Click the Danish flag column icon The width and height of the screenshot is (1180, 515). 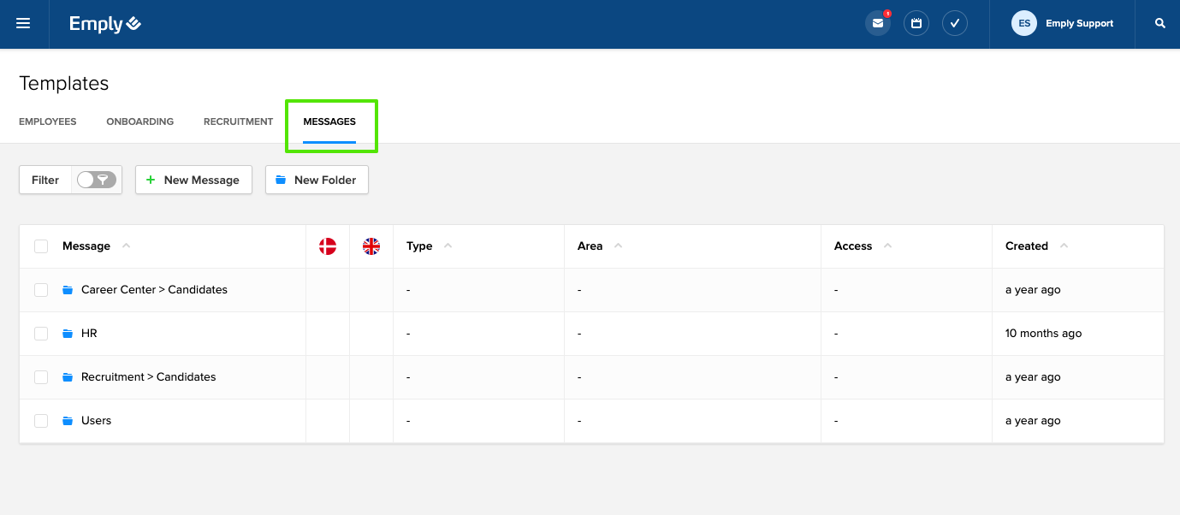tap(328, 246)
